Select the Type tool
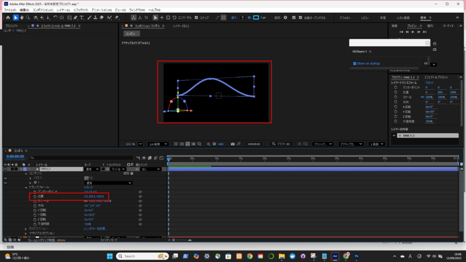 click(x=81, y=17)
